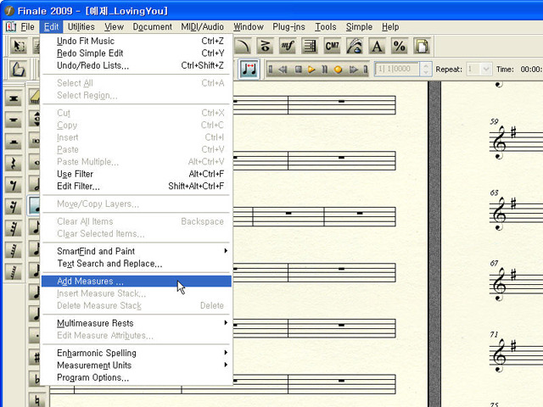Click Undo Fit Music menu entry
The height and width of the screenshot is (407, 543).
pyautogui.click(x=85, y=41)
